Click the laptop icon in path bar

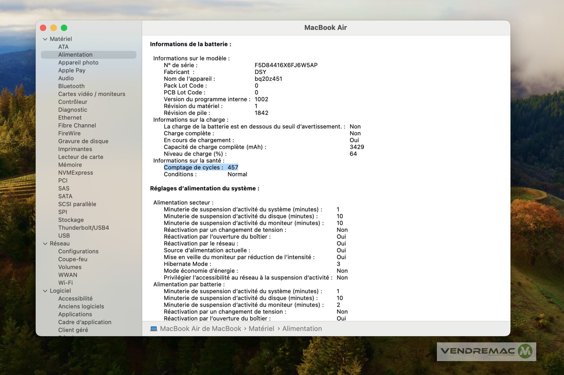pyautogui.click(x=154, y=329)
